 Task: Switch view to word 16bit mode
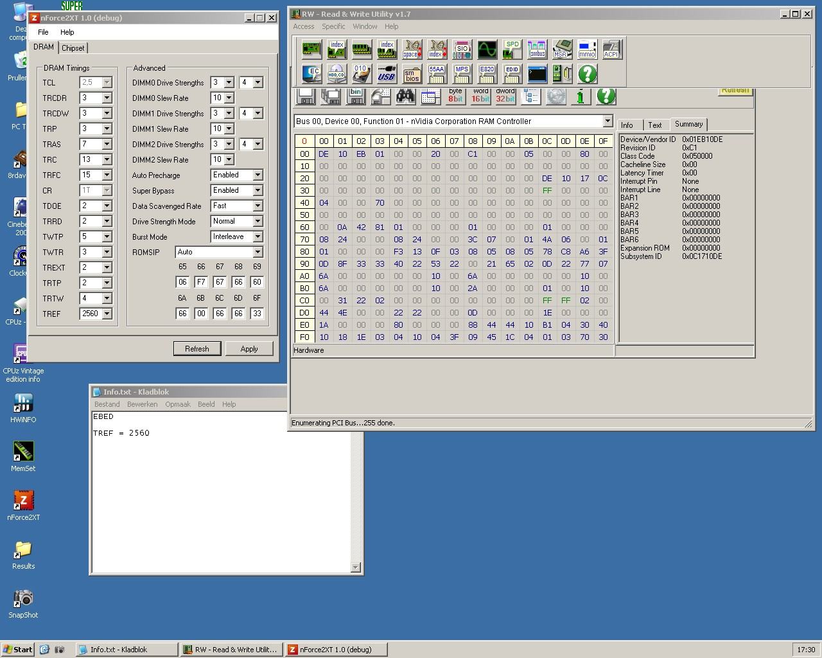(480, 96)
